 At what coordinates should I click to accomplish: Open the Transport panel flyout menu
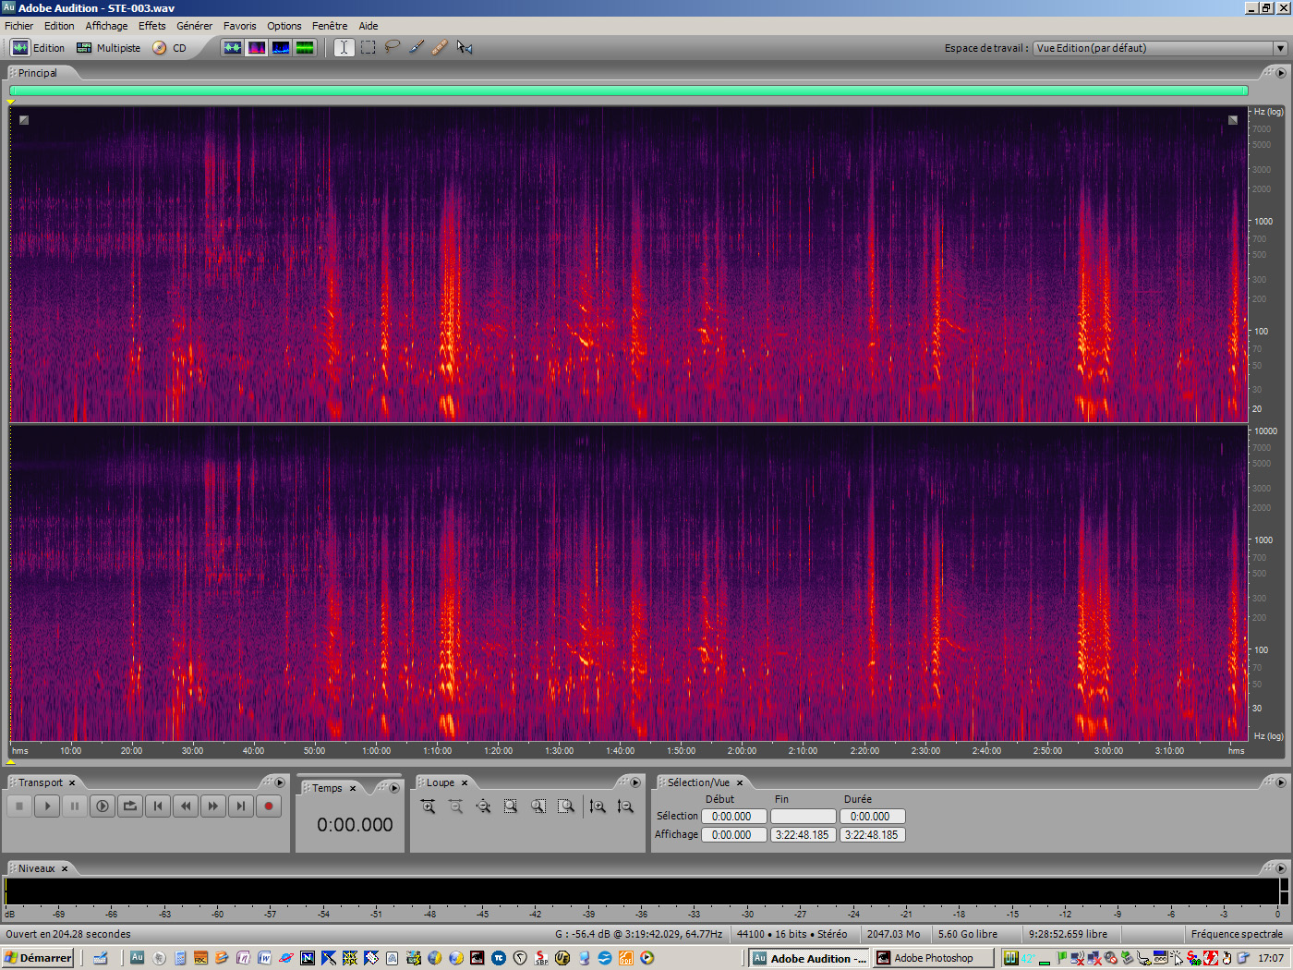click(280, 782)
